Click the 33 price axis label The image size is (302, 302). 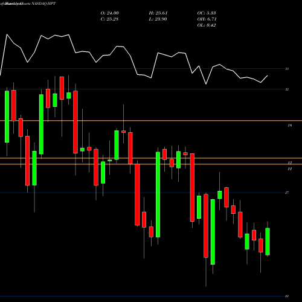pos(287,69)
